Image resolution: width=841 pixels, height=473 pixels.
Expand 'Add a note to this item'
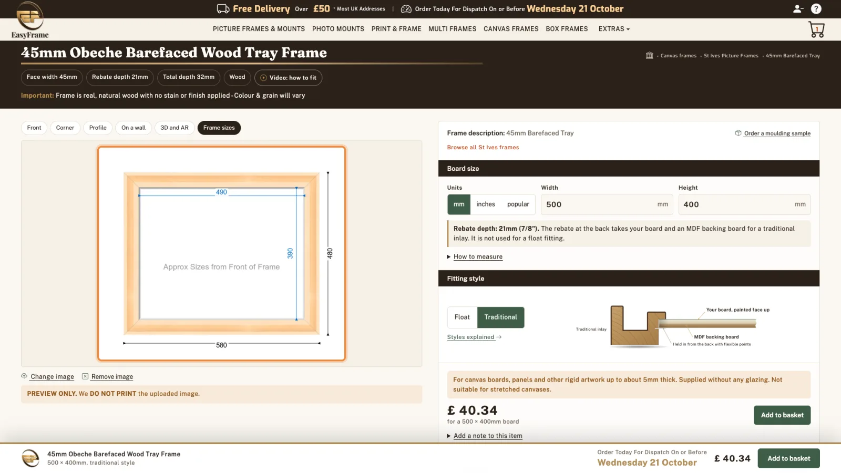[x=485, y=436]
